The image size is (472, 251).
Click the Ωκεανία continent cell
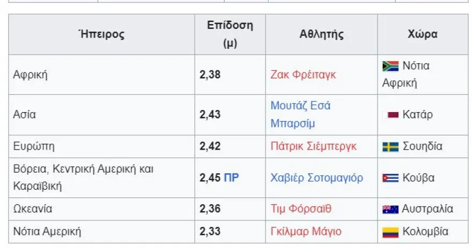33,209
